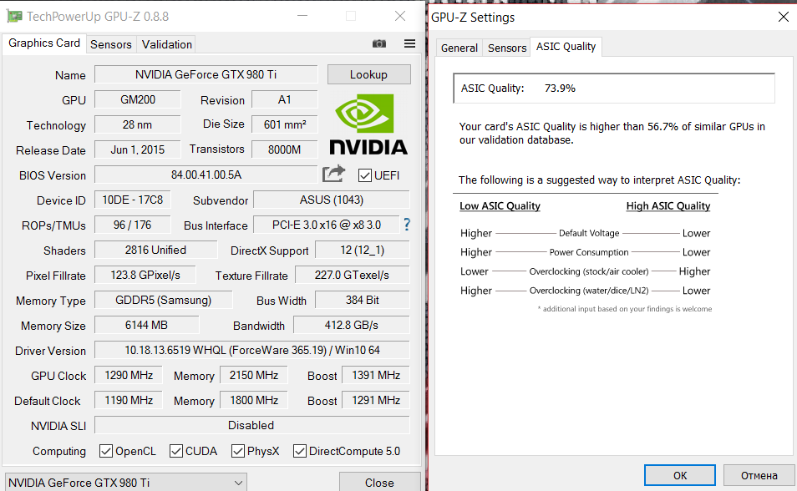Click the High ASIC Quality heading

pyautogui.click(x=668, y=206)
